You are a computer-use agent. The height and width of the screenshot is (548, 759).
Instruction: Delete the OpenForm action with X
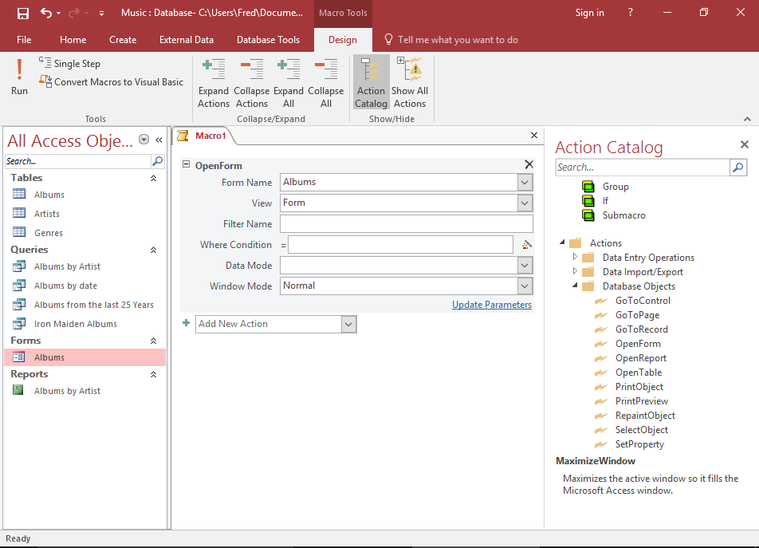coord(529,164)
